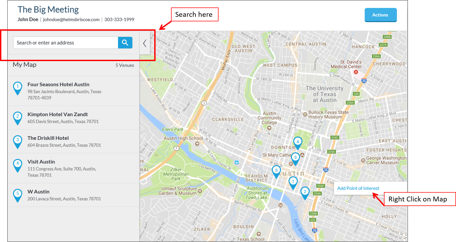Select venue pin 1 for Four Seasons Hotel Austin
Image resolution: width=456 pixels, height=242 pixels.
(18, 87)
